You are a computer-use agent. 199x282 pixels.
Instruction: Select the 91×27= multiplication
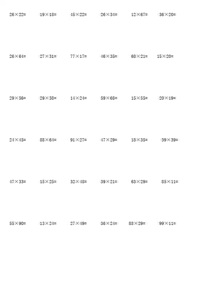(x=79, y=140)
